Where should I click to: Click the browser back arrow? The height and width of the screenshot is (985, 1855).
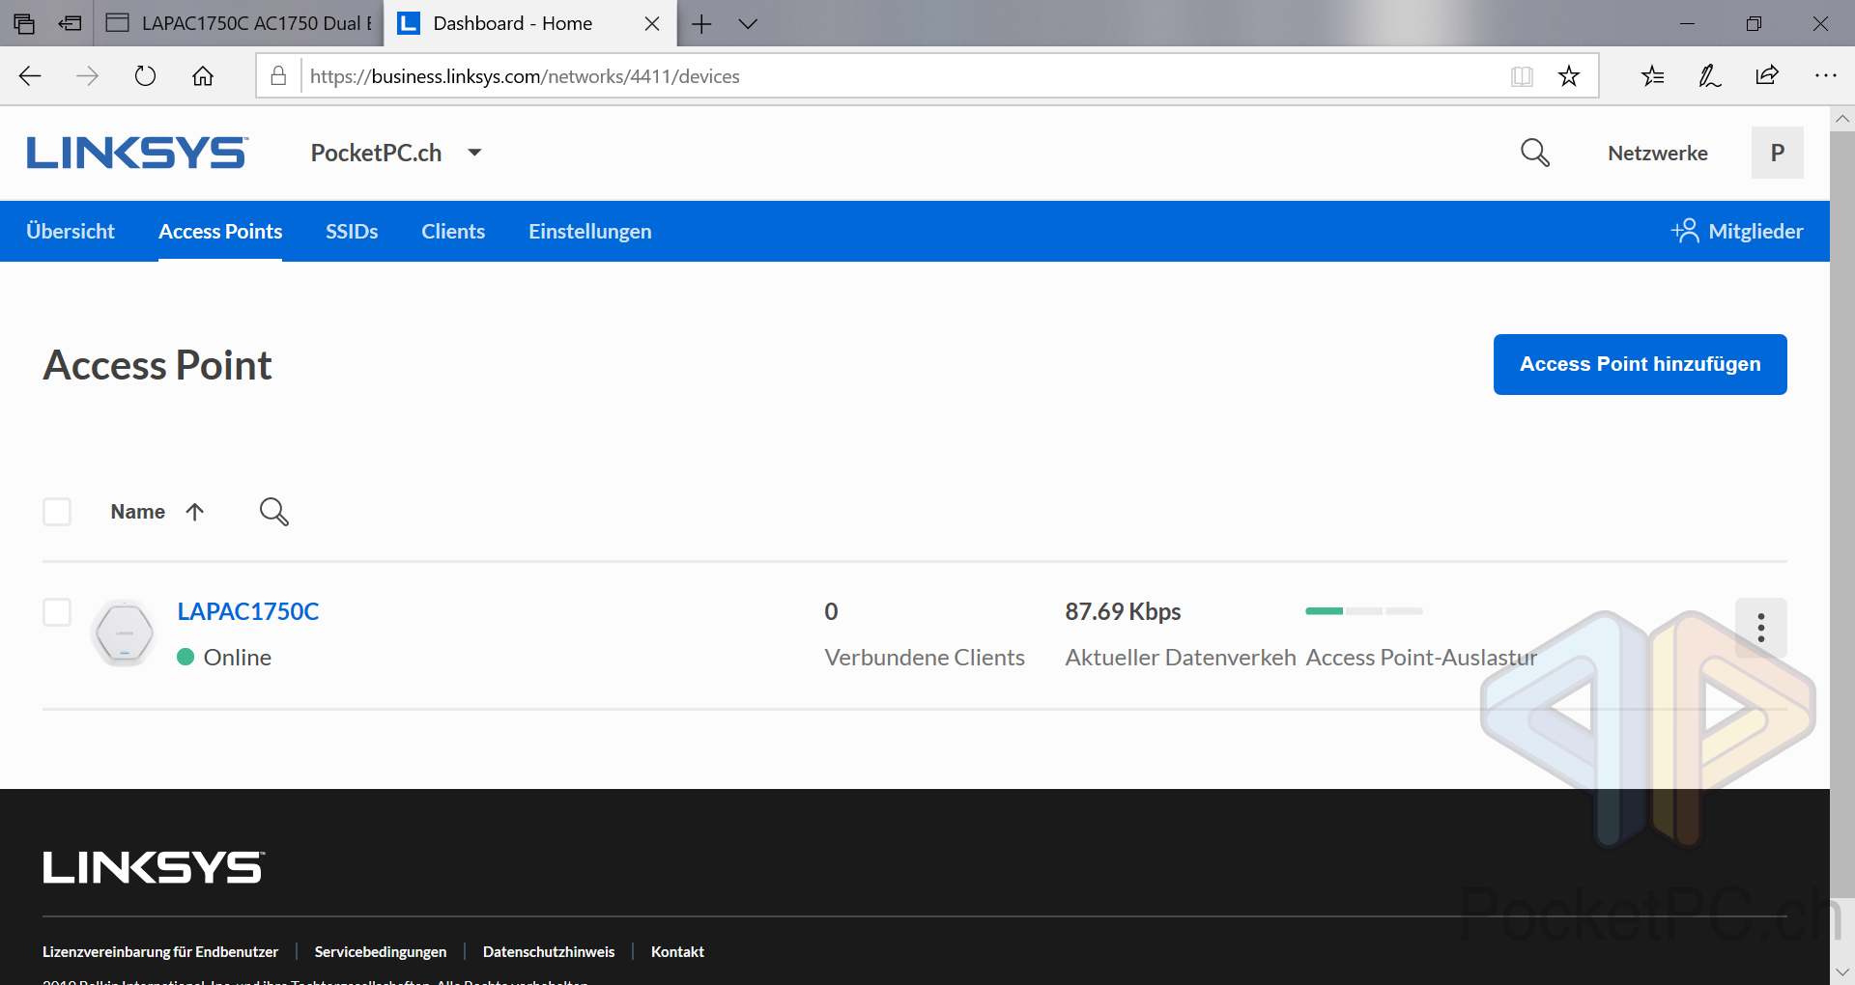(x=30, y=76)
